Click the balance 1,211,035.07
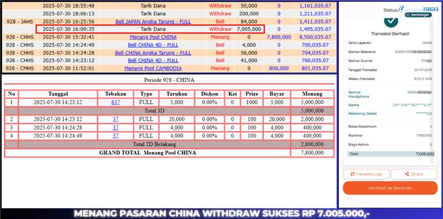443x219 pixels. [315, 13]
